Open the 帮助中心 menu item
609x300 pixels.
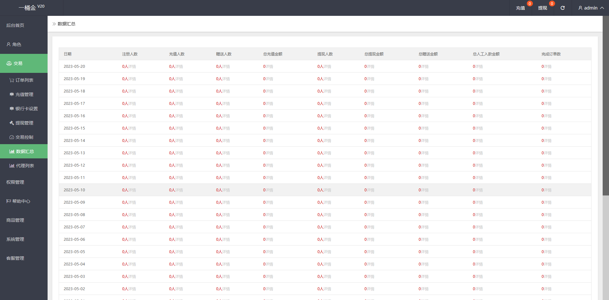click(24, 201)
